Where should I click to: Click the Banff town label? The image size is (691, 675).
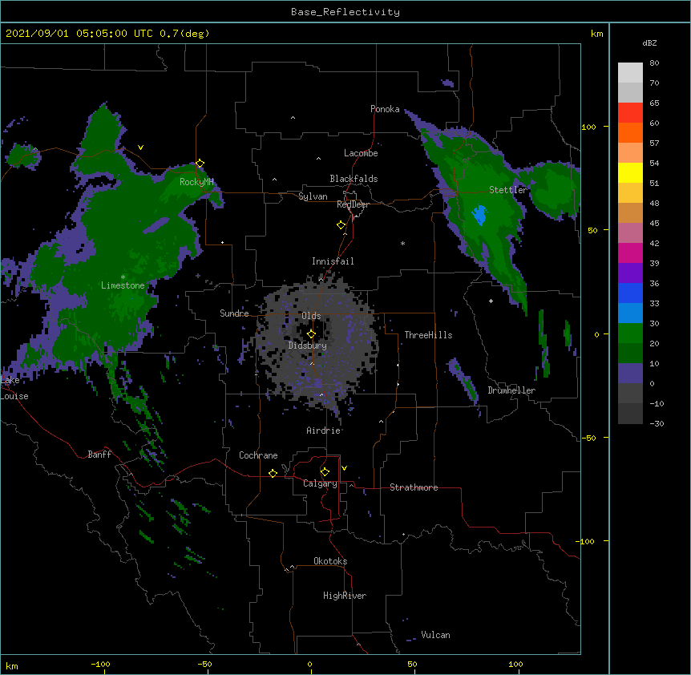(99, 455)
